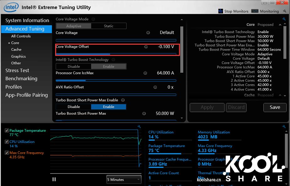
Task: Open System Information section
Action: coord(27,21)
